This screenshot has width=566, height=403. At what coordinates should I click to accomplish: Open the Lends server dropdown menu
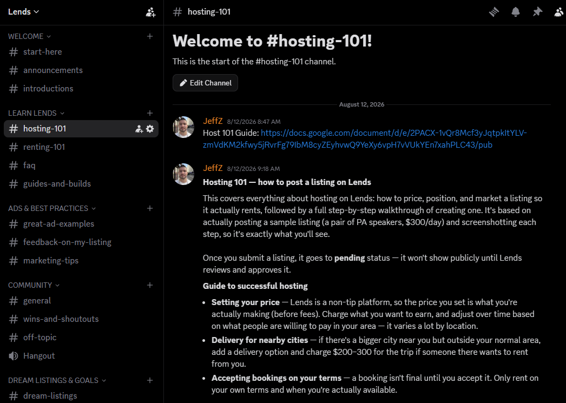[x=23, y=11]
